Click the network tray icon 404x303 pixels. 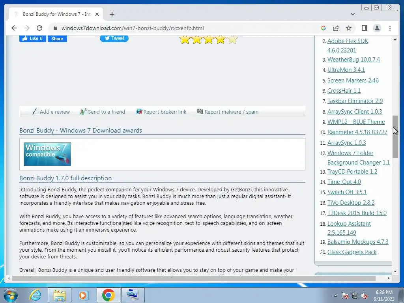(x=355, y=296)
